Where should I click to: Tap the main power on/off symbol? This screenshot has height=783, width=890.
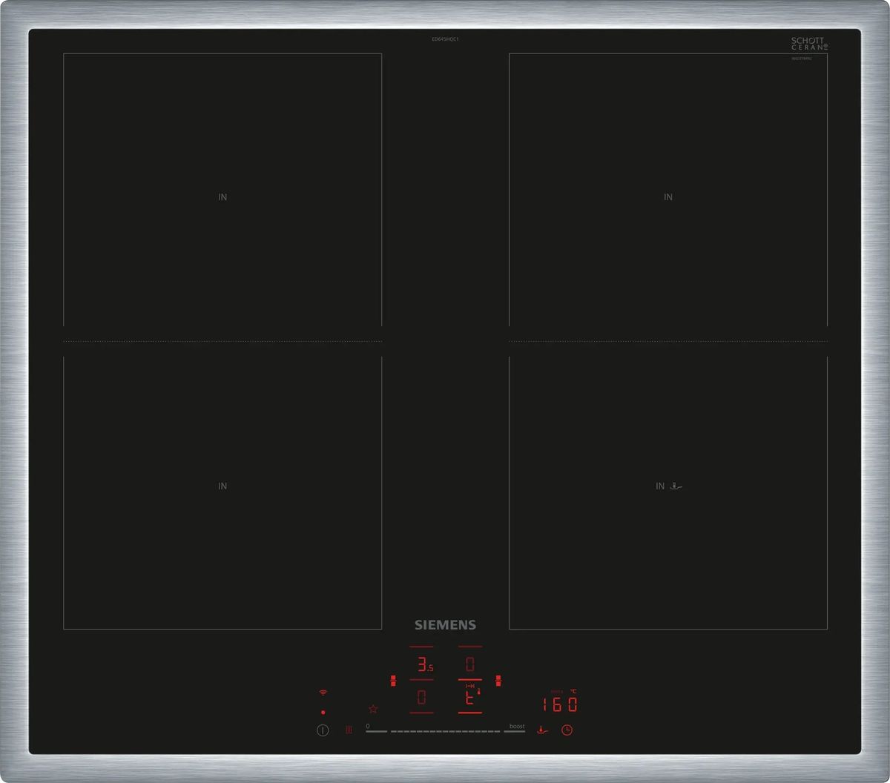[x=323, y=730]
